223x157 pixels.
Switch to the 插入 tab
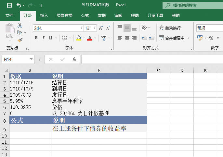click(44, 16)
